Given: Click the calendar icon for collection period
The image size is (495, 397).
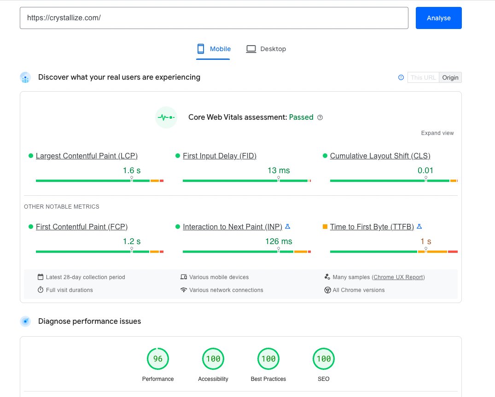Looking at the screenshot, I should [x=40, y=277].
